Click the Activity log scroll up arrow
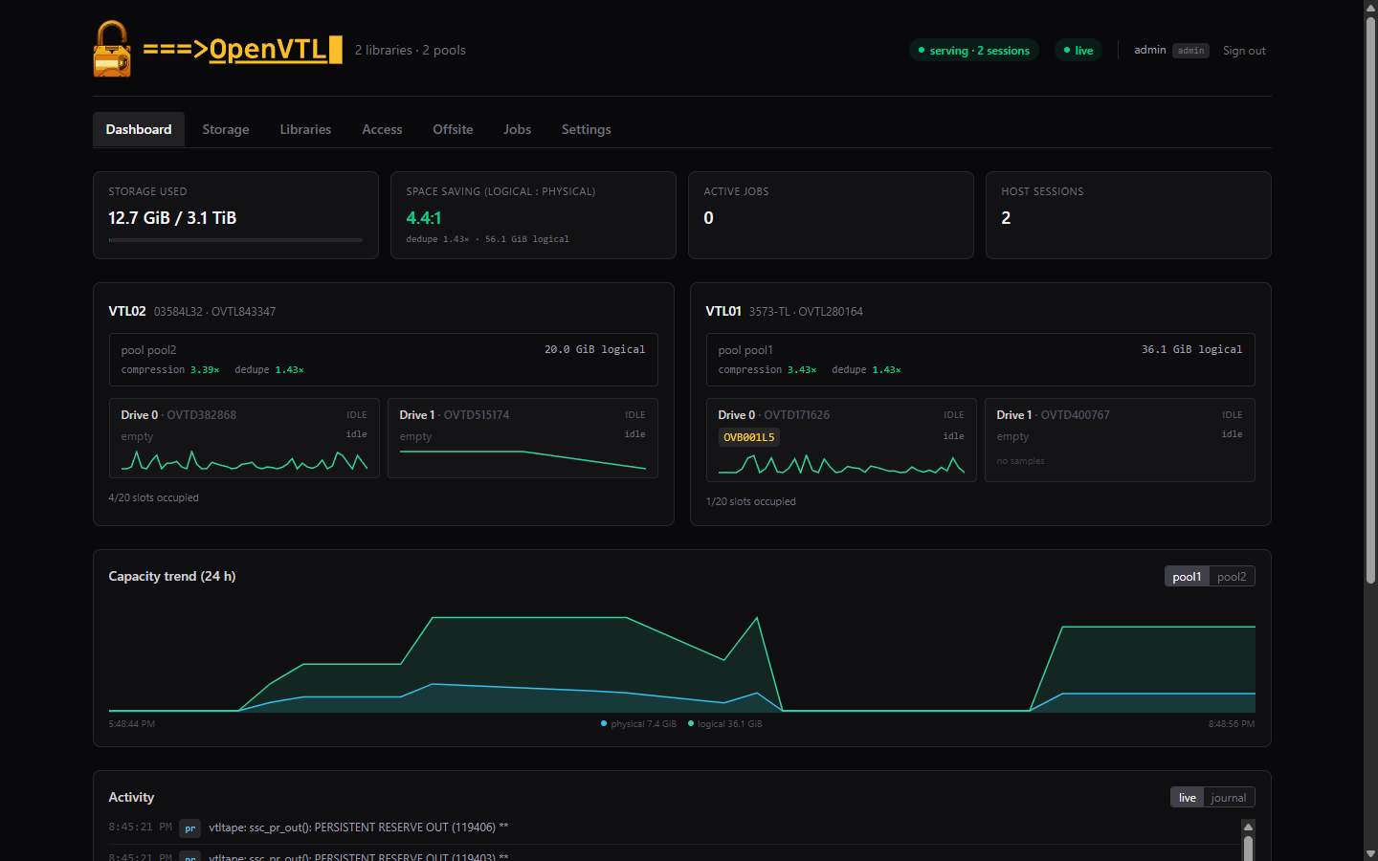The height and width of the screenshot is (861, 1378). (1248, 826)
